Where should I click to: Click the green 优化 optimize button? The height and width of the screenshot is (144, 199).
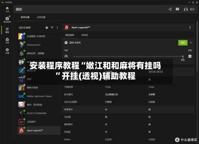point(183,43)
